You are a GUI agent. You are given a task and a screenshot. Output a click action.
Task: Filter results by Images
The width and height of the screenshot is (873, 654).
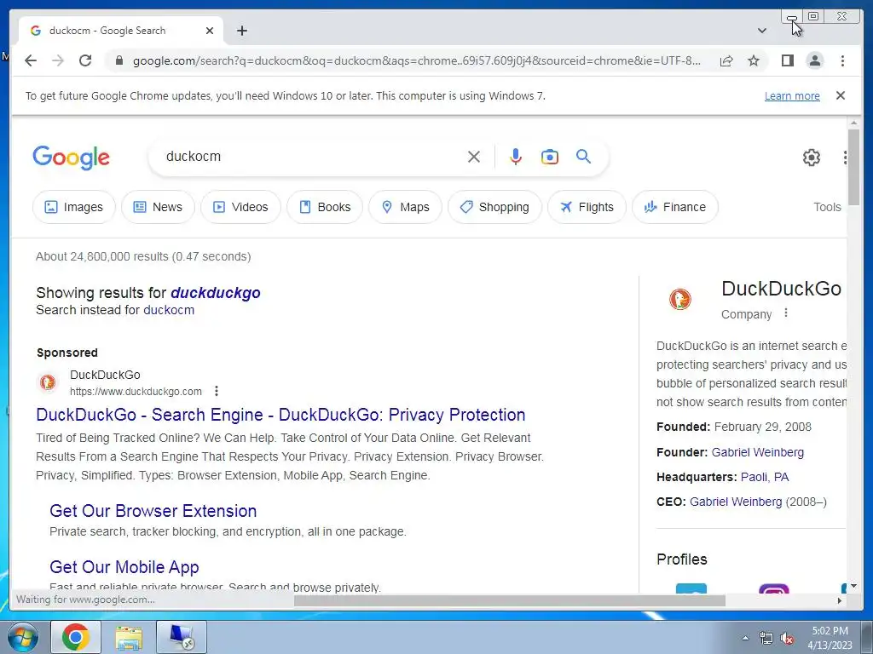coord(74,207)
